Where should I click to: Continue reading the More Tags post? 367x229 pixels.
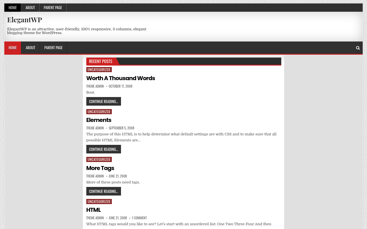[x=104, y=191]
